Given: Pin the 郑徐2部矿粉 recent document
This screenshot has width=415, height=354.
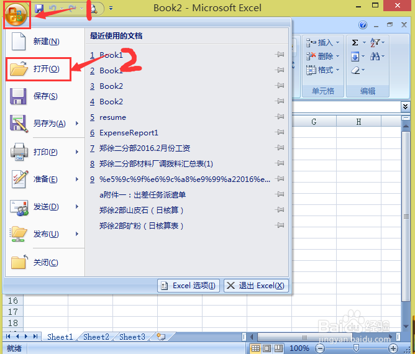Looking at the screenshot, I should point(280,225).
